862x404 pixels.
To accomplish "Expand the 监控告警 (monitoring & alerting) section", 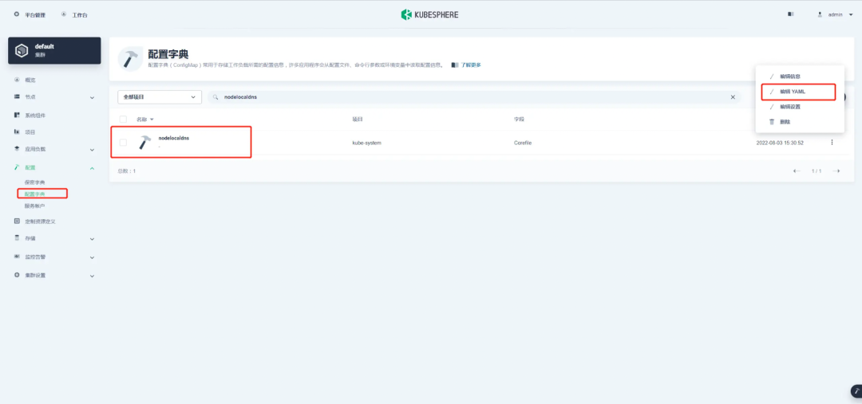I will tap(54, 257).
